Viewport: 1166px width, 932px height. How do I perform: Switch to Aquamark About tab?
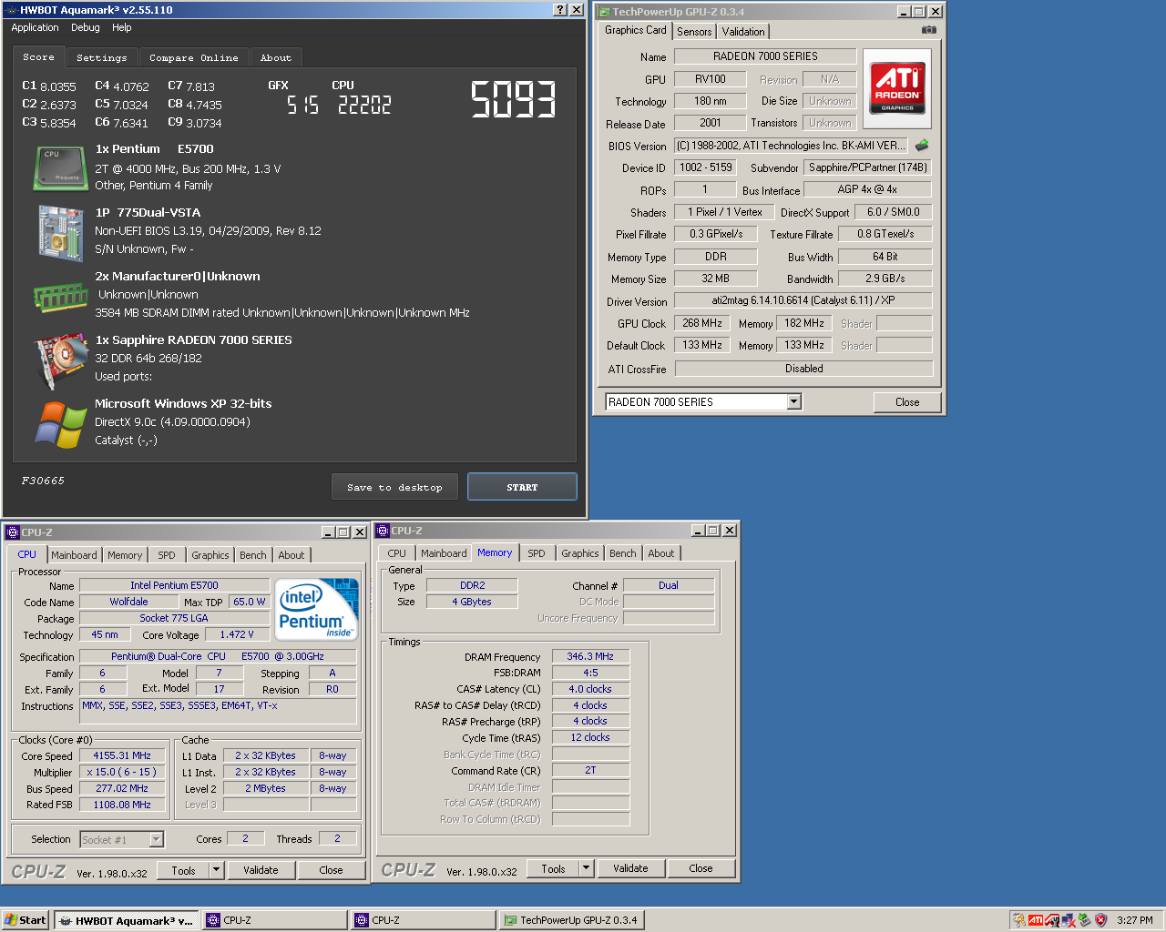click(x=276, y=57)
